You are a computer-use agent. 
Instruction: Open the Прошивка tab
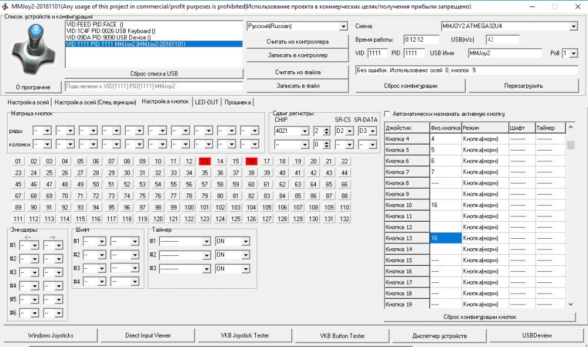238,102
